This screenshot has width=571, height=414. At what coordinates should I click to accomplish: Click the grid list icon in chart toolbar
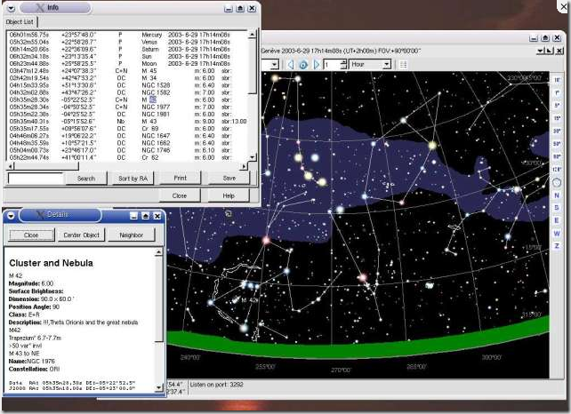[x=403, y=64]
